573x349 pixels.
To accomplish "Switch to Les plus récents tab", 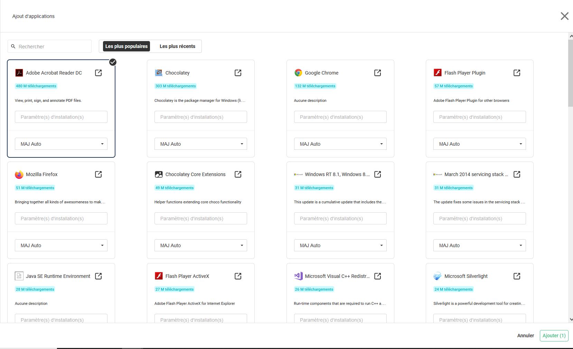I will click(177, 46).
